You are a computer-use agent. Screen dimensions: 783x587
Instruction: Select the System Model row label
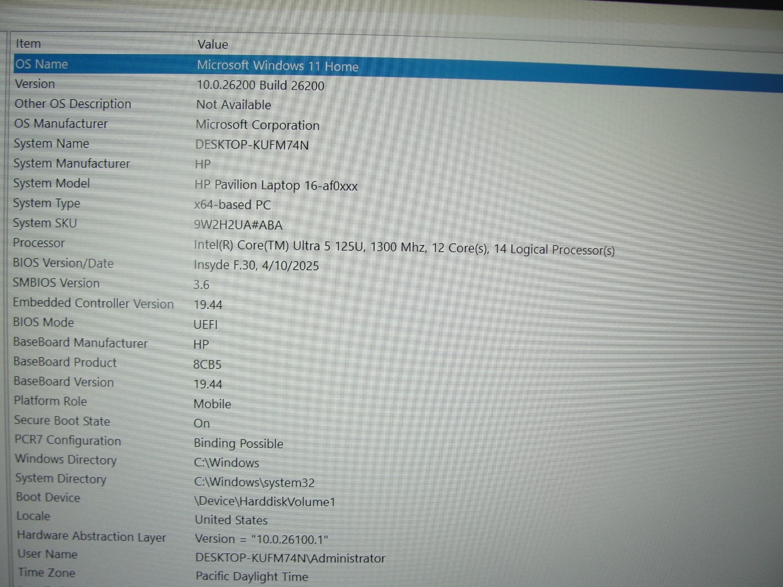tap(51, 183)
